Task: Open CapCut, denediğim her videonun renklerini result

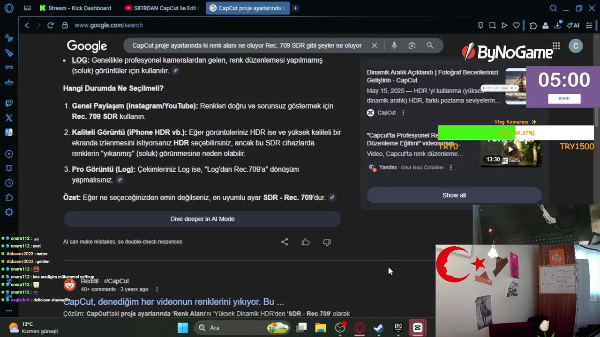Action: coord(173,302)
